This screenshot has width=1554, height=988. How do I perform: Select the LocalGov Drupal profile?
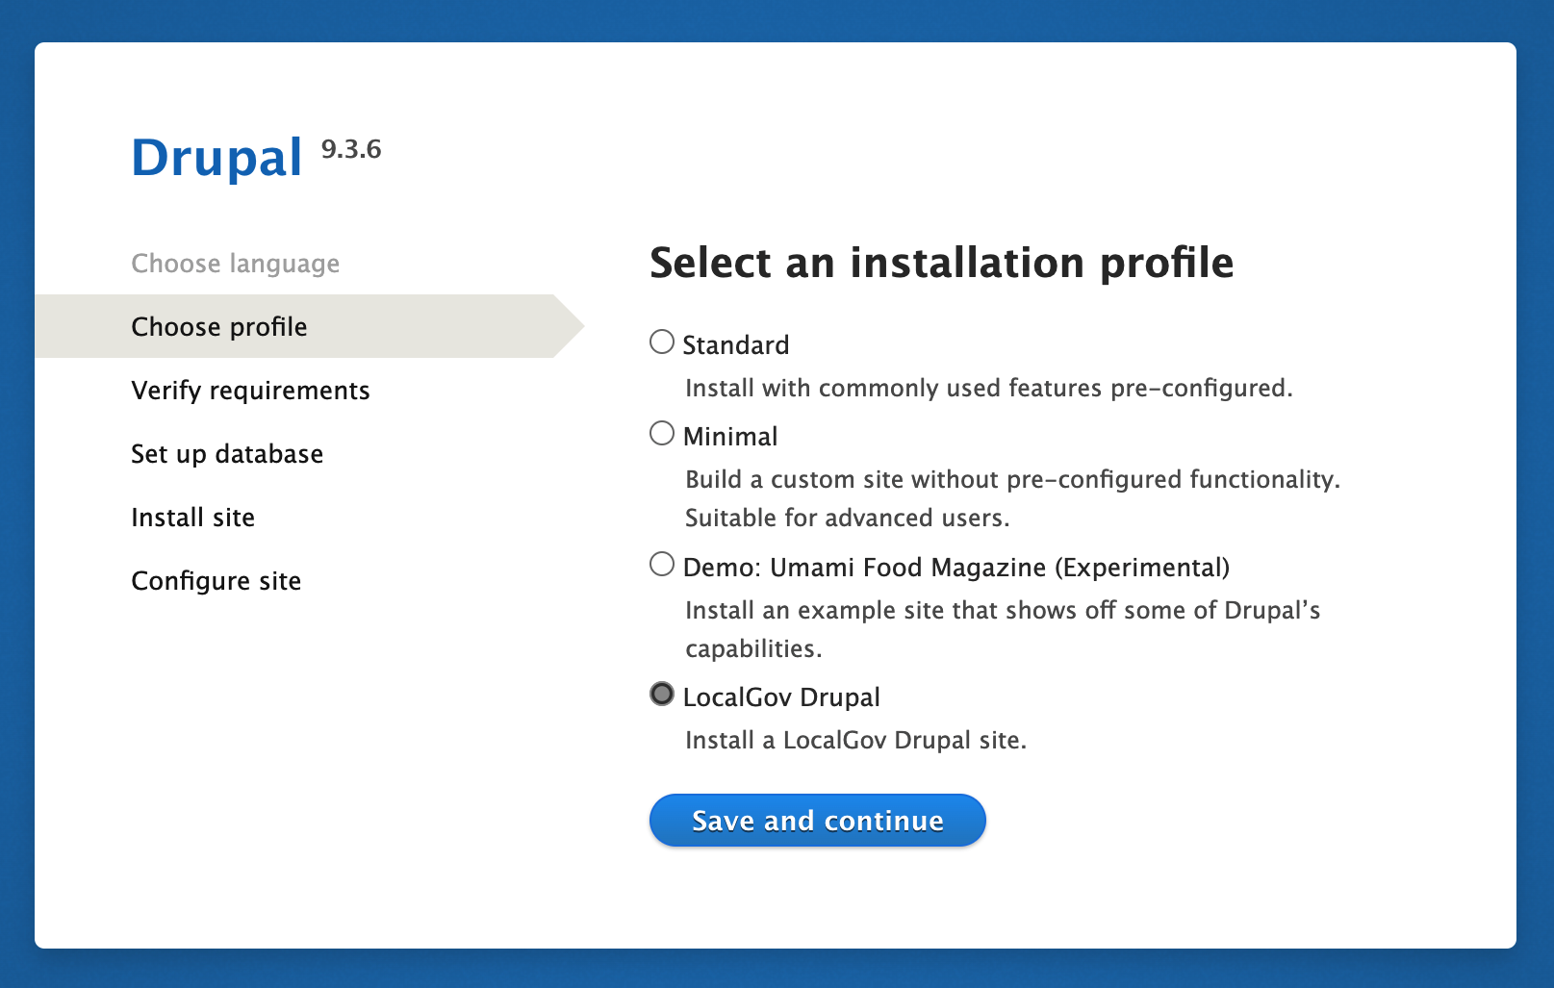click(x=661, y=694)
